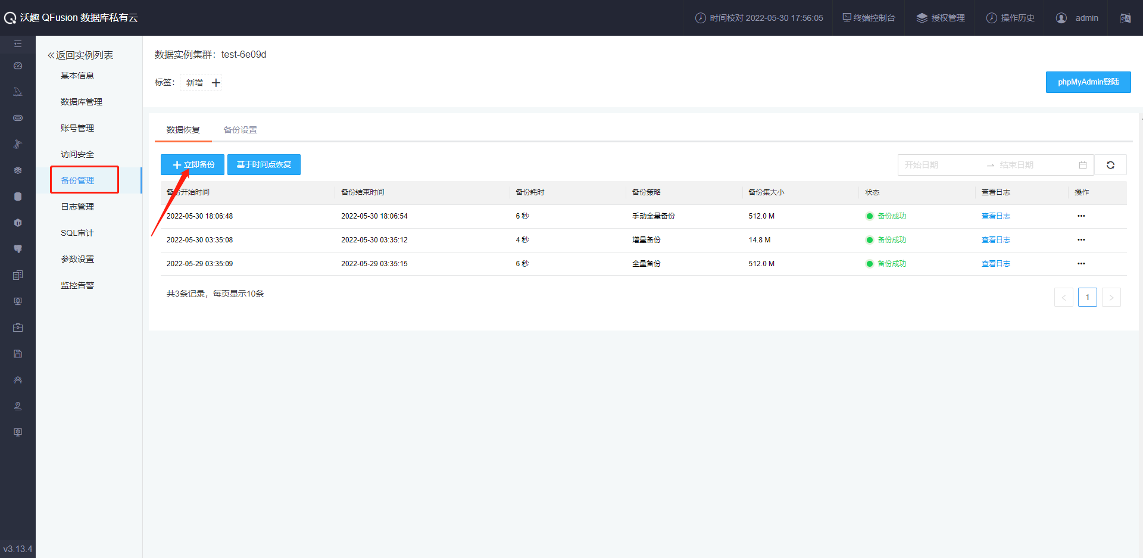Open SQL审计 in the side menu
Image resolution: width=1143 pixels, height=558 pixels.
point(77,233)
